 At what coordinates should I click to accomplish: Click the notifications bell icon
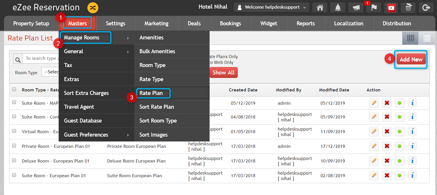[337, 7]
